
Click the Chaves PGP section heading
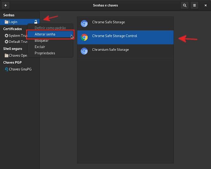13,62
